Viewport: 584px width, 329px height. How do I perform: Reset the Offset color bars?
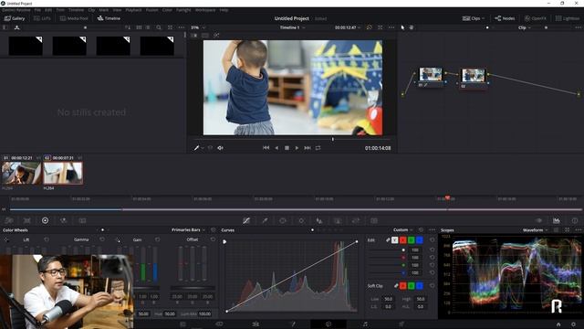click(x=213, y=239)
